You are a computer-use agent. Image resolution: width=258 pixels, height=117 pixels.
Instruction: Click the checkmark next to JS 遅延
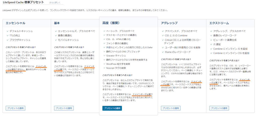click(211, 44)
